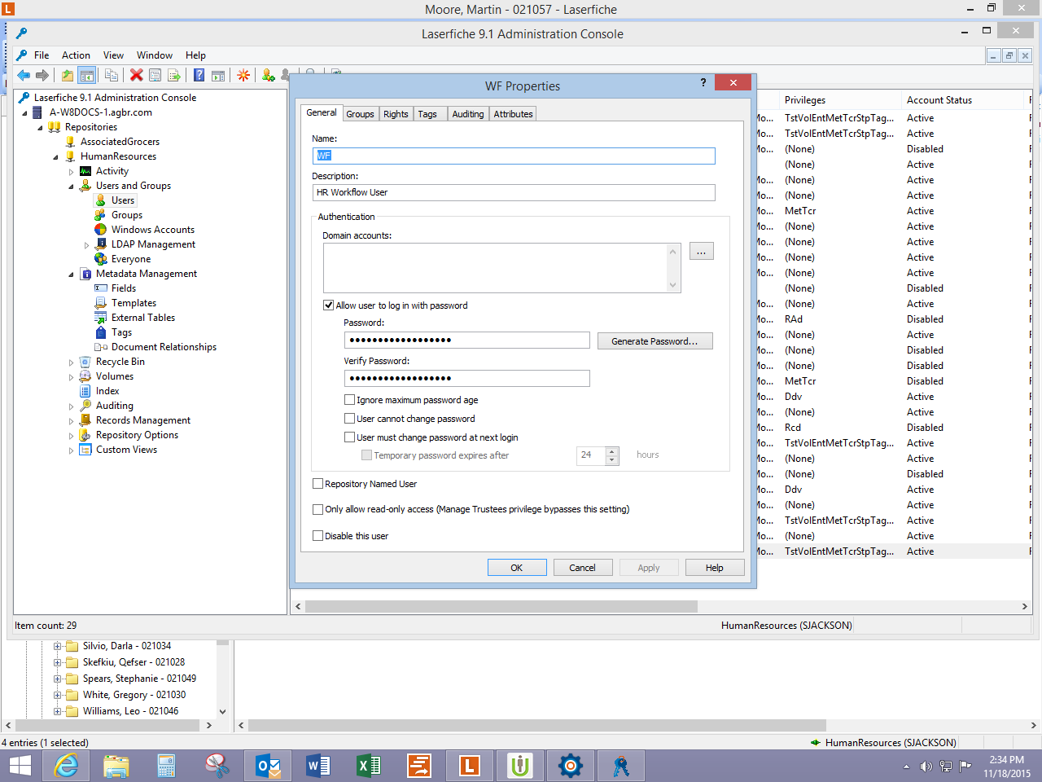Click the up one level folder icon
The width and height of the screenshot is (1042, 782).
(68, 75)
